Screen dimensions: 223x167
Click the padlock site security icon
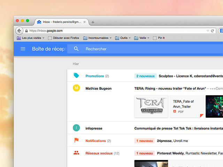[x=26, y=31]
